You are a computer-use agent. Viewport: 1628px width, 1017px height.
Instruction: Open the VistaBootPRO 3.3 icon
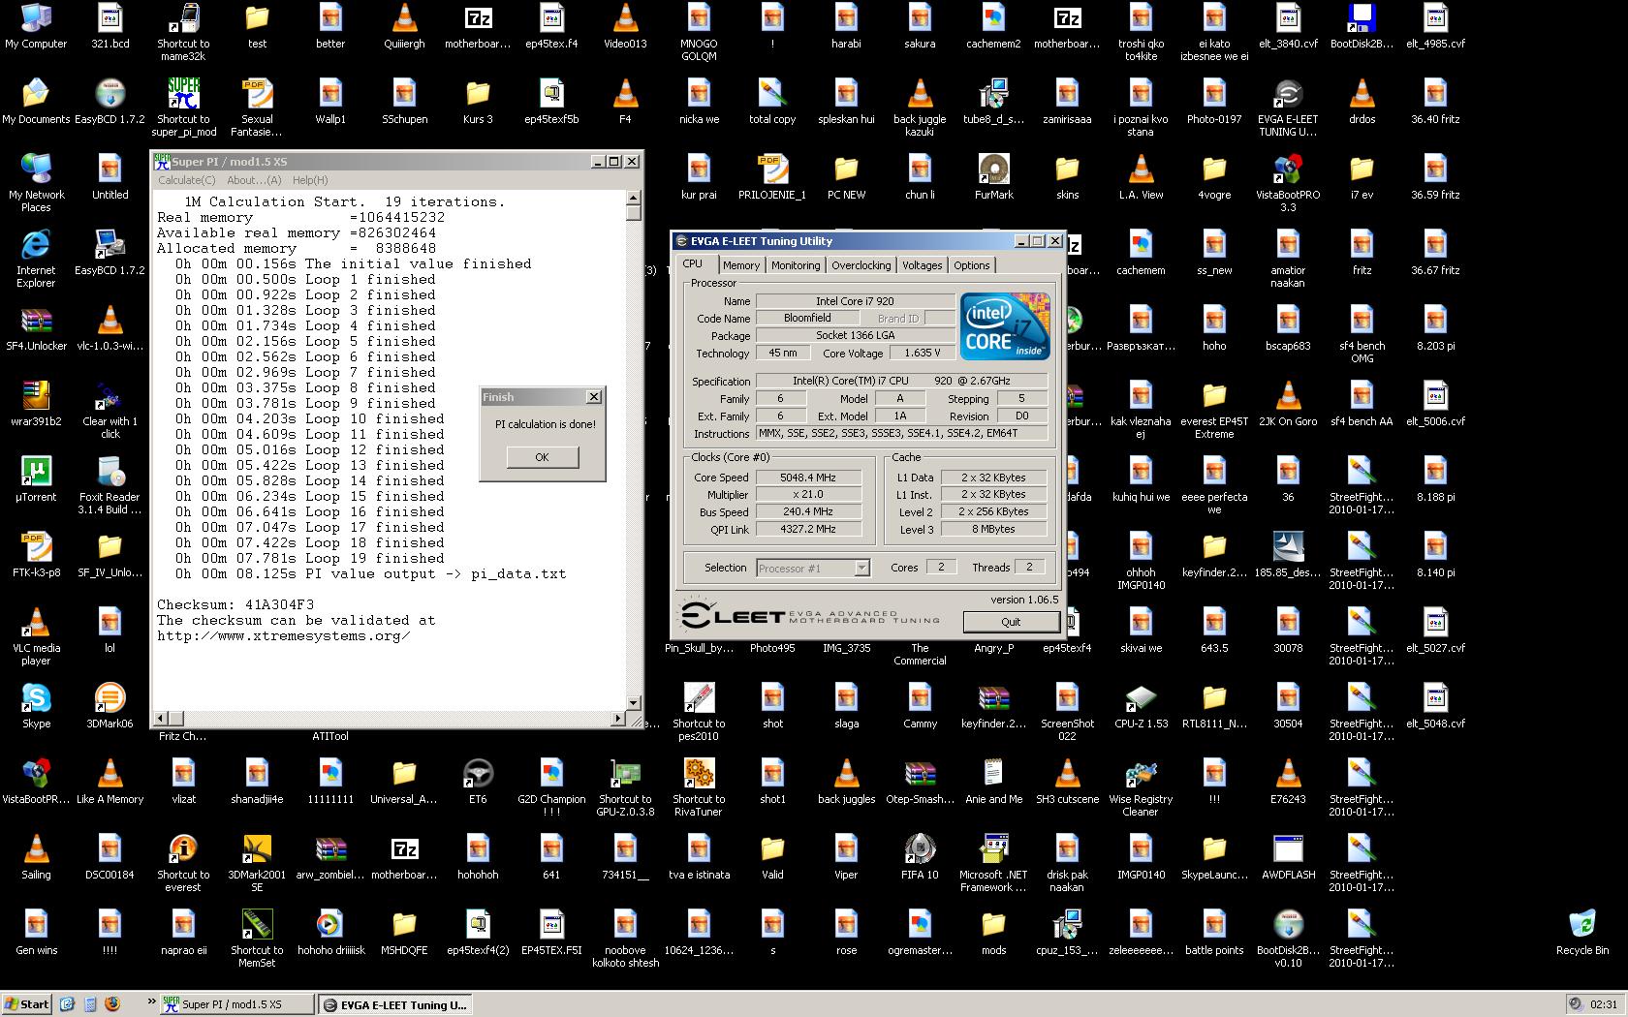[x=1288, y=182]
